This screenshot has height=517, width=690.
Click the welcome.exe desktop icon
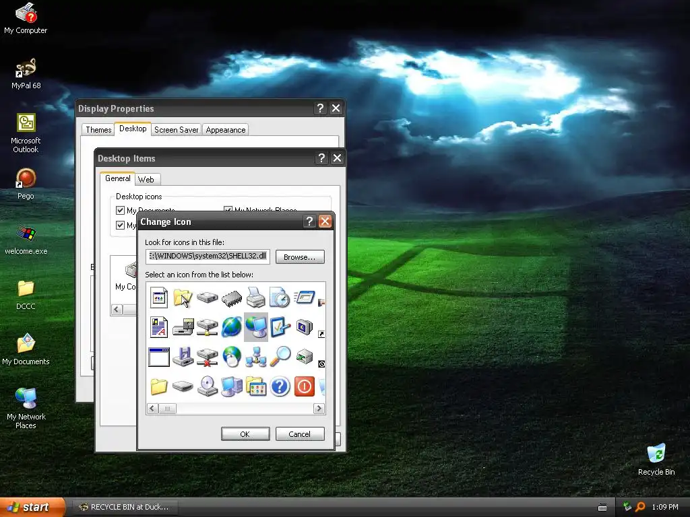26,240
